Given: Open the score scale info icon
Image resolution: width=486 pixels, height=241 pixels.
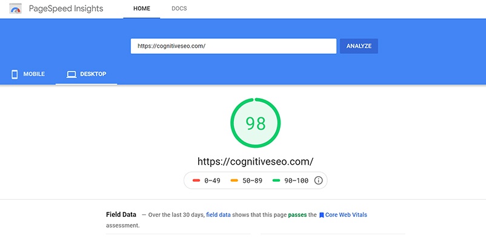Looking at the screenshot, I should [x=318, y=180].
